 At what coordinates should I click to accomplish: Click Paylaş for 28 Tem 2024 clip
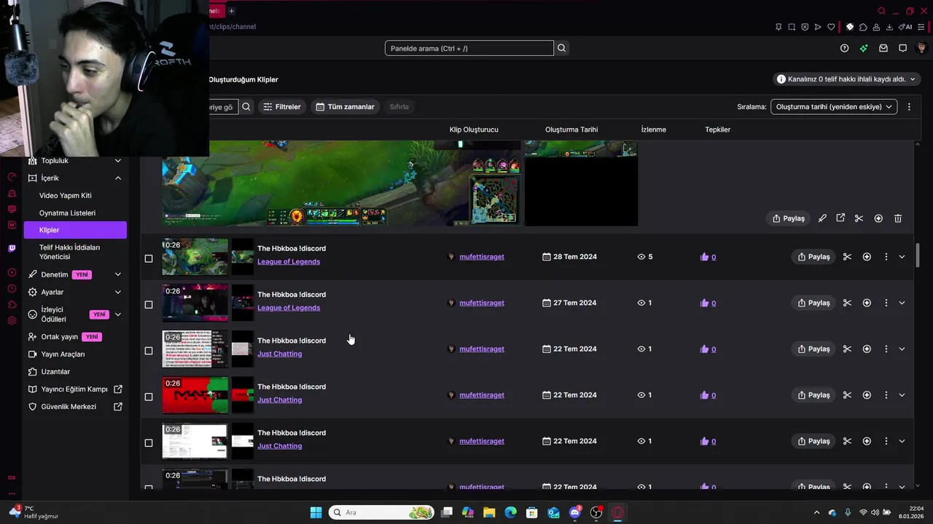813,257
